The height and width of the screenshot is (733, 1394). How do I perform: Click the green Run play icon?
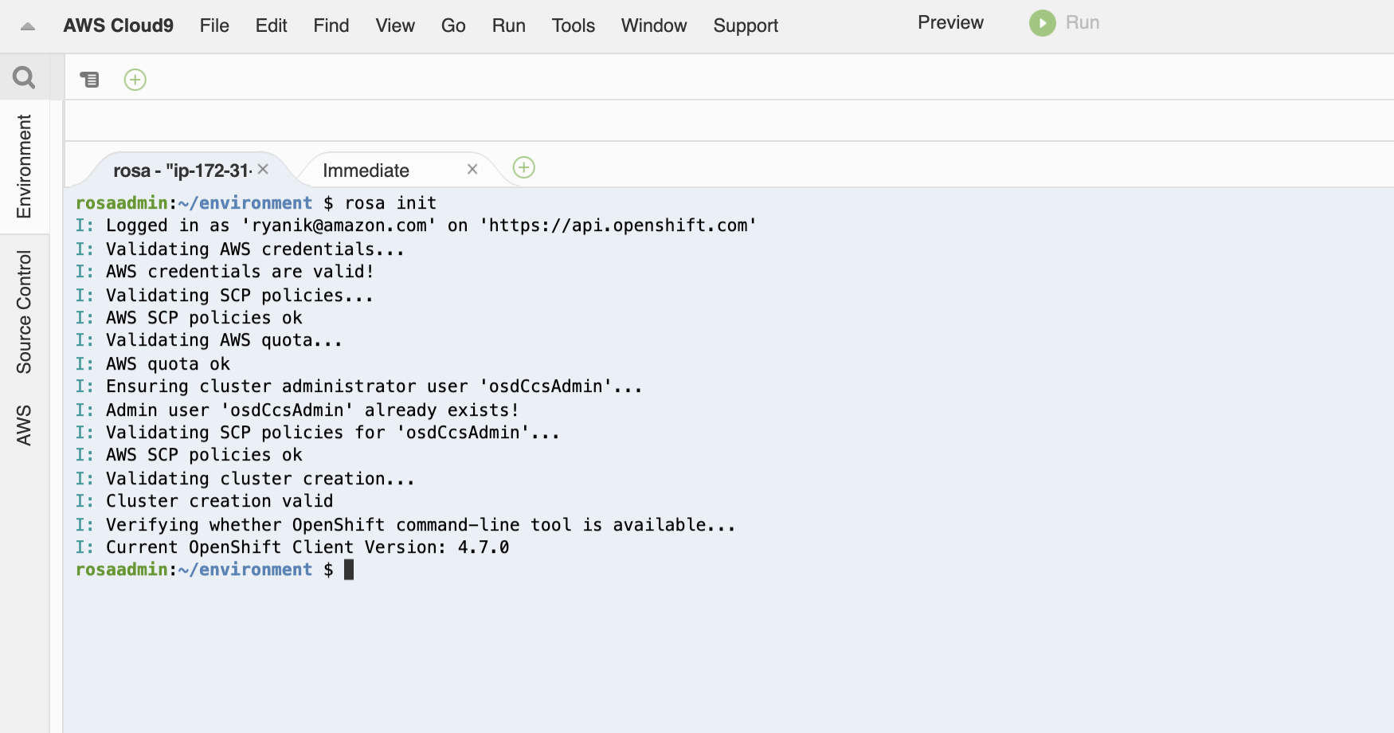coord(1042,23)
